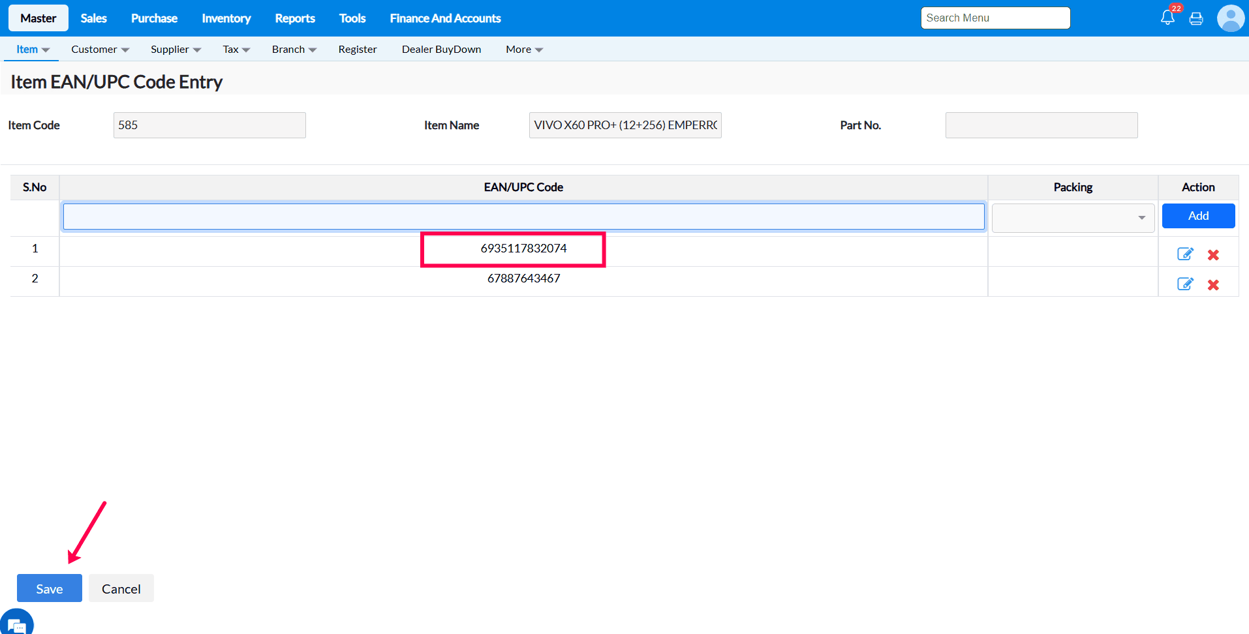This screenshot has height=634, width=1249.
Task: Expand the Item submenu dropdown
Action: pyautogui.click(x=33, y=50)
